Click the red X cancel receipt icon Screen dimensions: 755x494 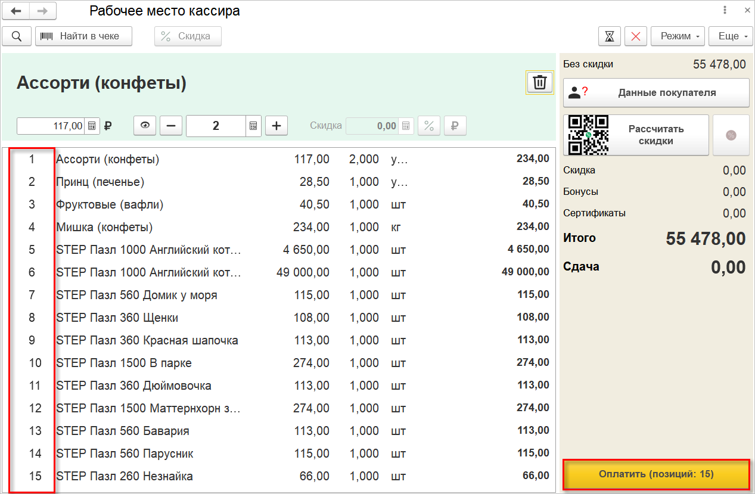636,36
